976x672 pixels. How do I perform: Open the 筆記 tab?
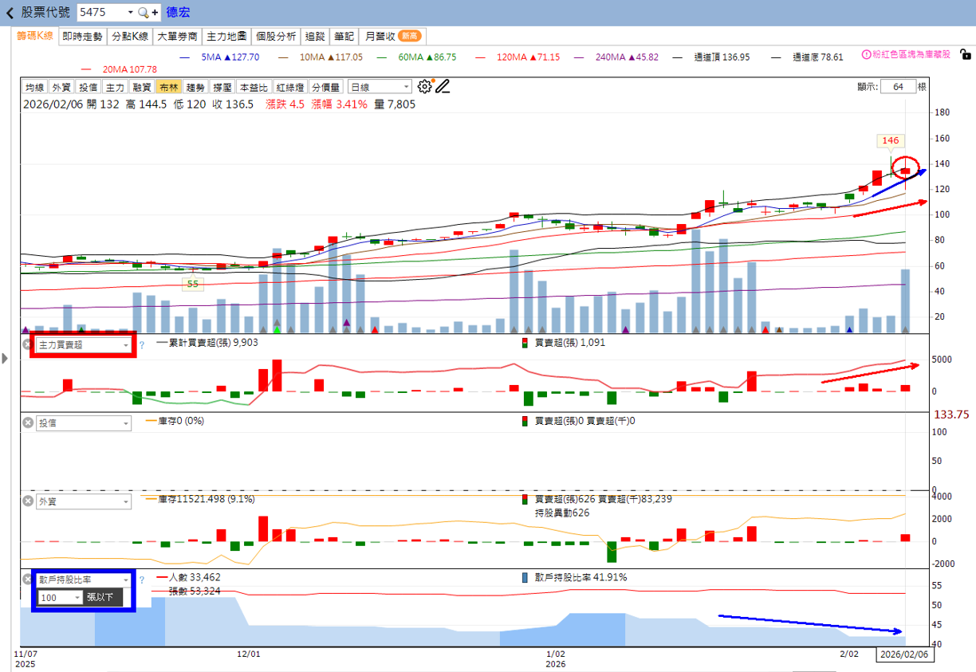click(x=344, y=36)
